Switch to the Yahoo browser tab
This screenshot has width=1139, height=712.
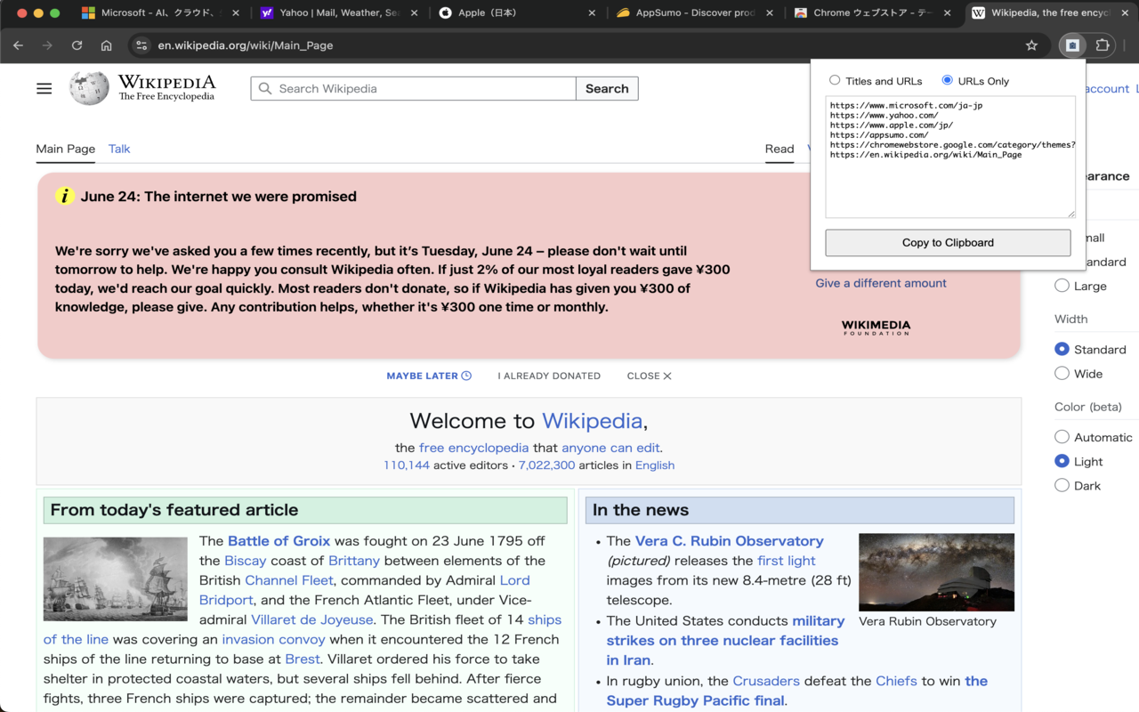pyautogui.click(x=329, y=13)
